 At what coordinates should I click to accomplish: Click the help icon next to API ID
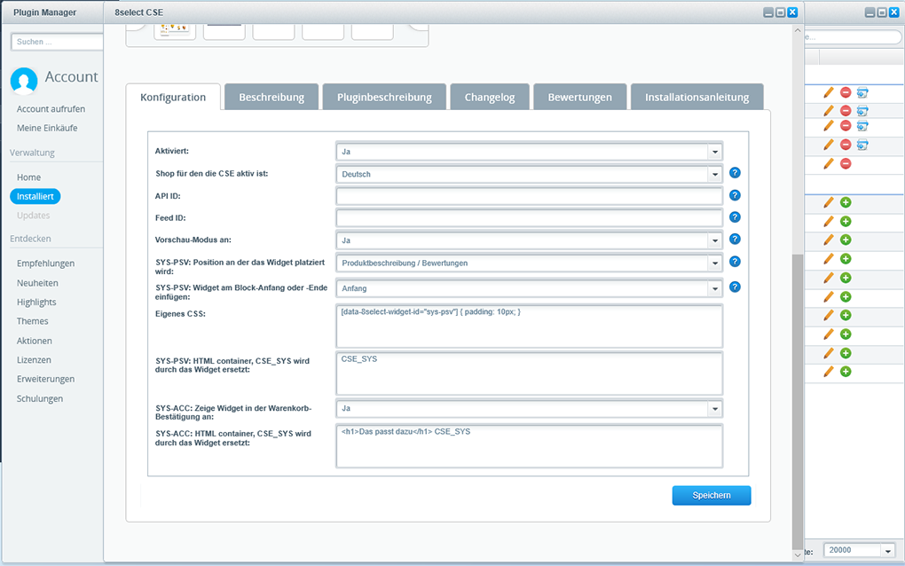coord(735,195)
